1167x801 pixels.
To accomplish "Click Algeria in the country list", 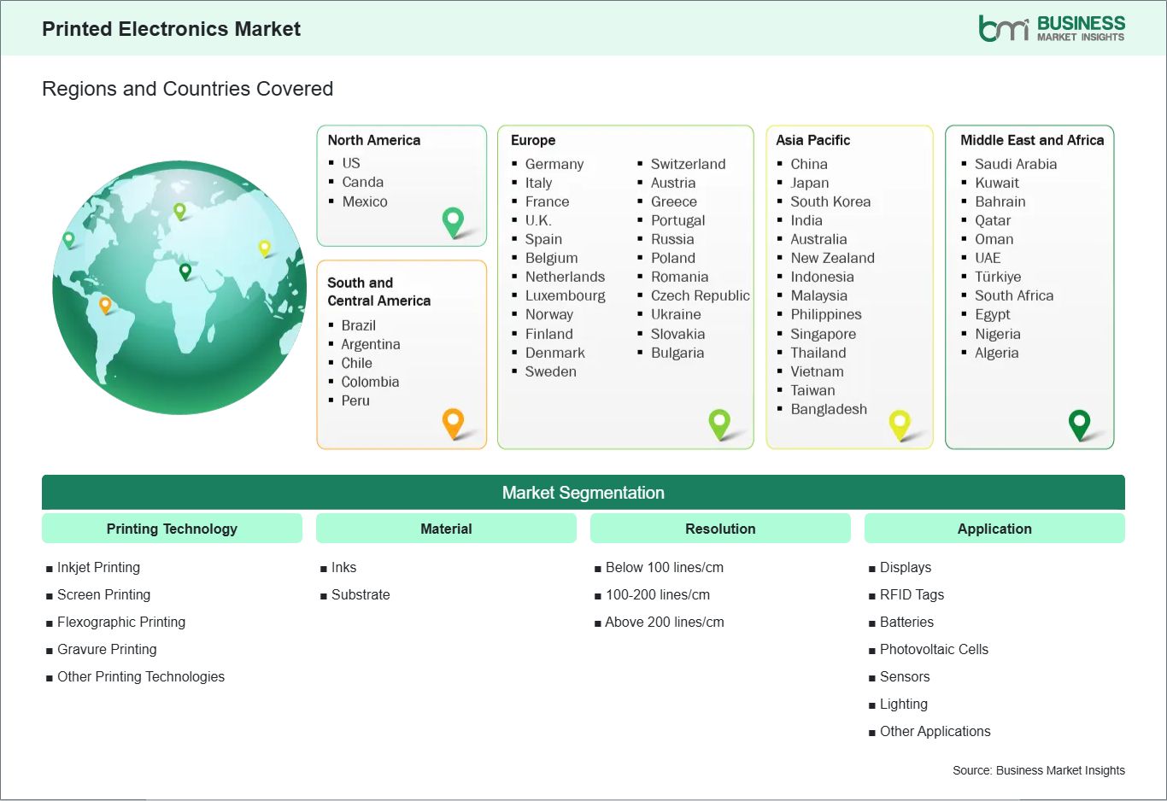I will [997, 353].
